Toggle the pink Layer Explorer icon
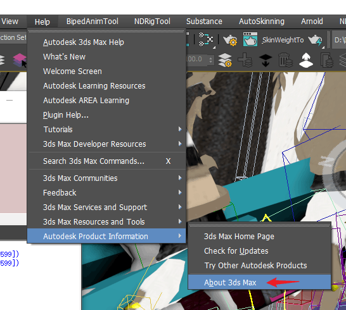This screenshot has width=346, height=310. click(x=20, y=60)
